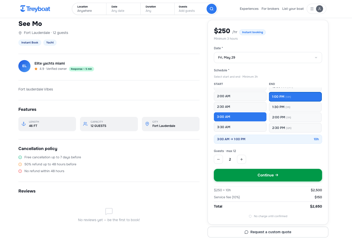
Task: Click the red no-refund warning icon
Action: point(20,171)
